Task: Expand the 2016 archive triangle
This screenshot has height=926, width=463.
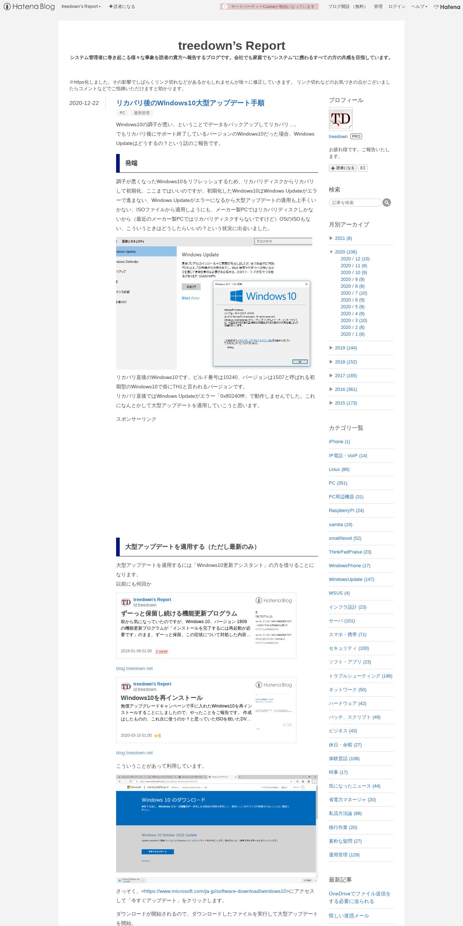Action: [331, 389]
